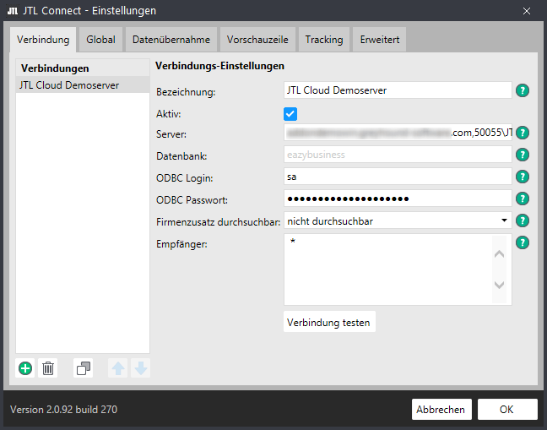Screen dimensions: 547x430
Task: Select JTL Cloud Demoserver in the connections list
Action: 83,85
